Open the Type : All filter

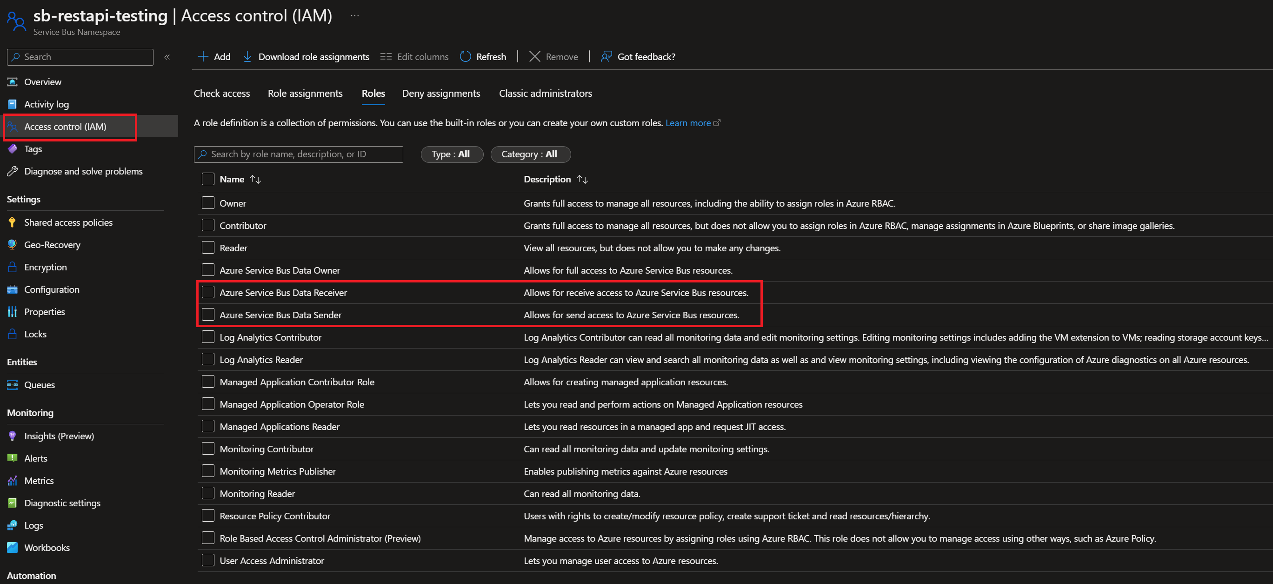click(x=451, y=154)
